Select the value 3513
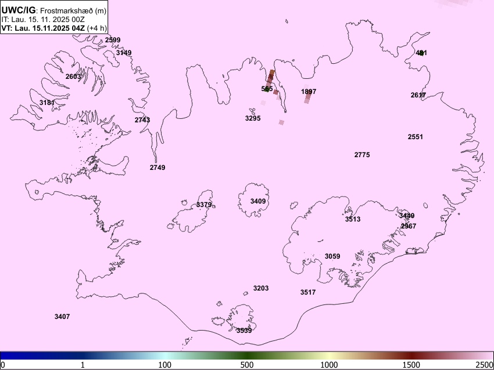Screen dimensions: 494x370 (x=353, y=219)
